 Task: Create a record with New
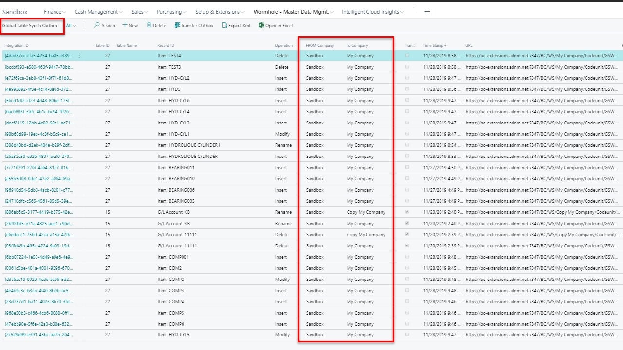[x=130, y=25]
